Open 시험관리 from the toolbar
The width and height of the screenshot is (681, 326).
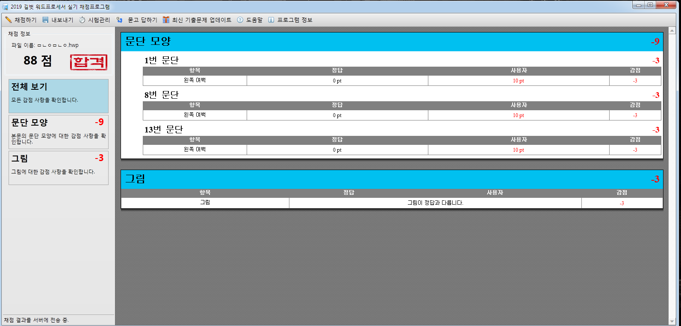pos(94,20)
